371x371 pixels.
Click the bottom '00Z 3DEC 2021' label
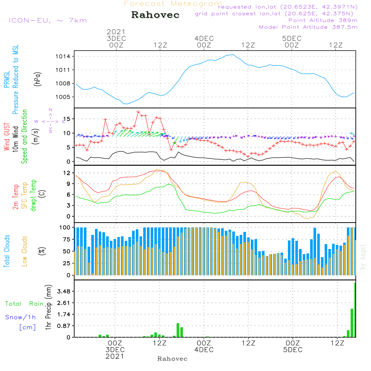tap(115, 349)
